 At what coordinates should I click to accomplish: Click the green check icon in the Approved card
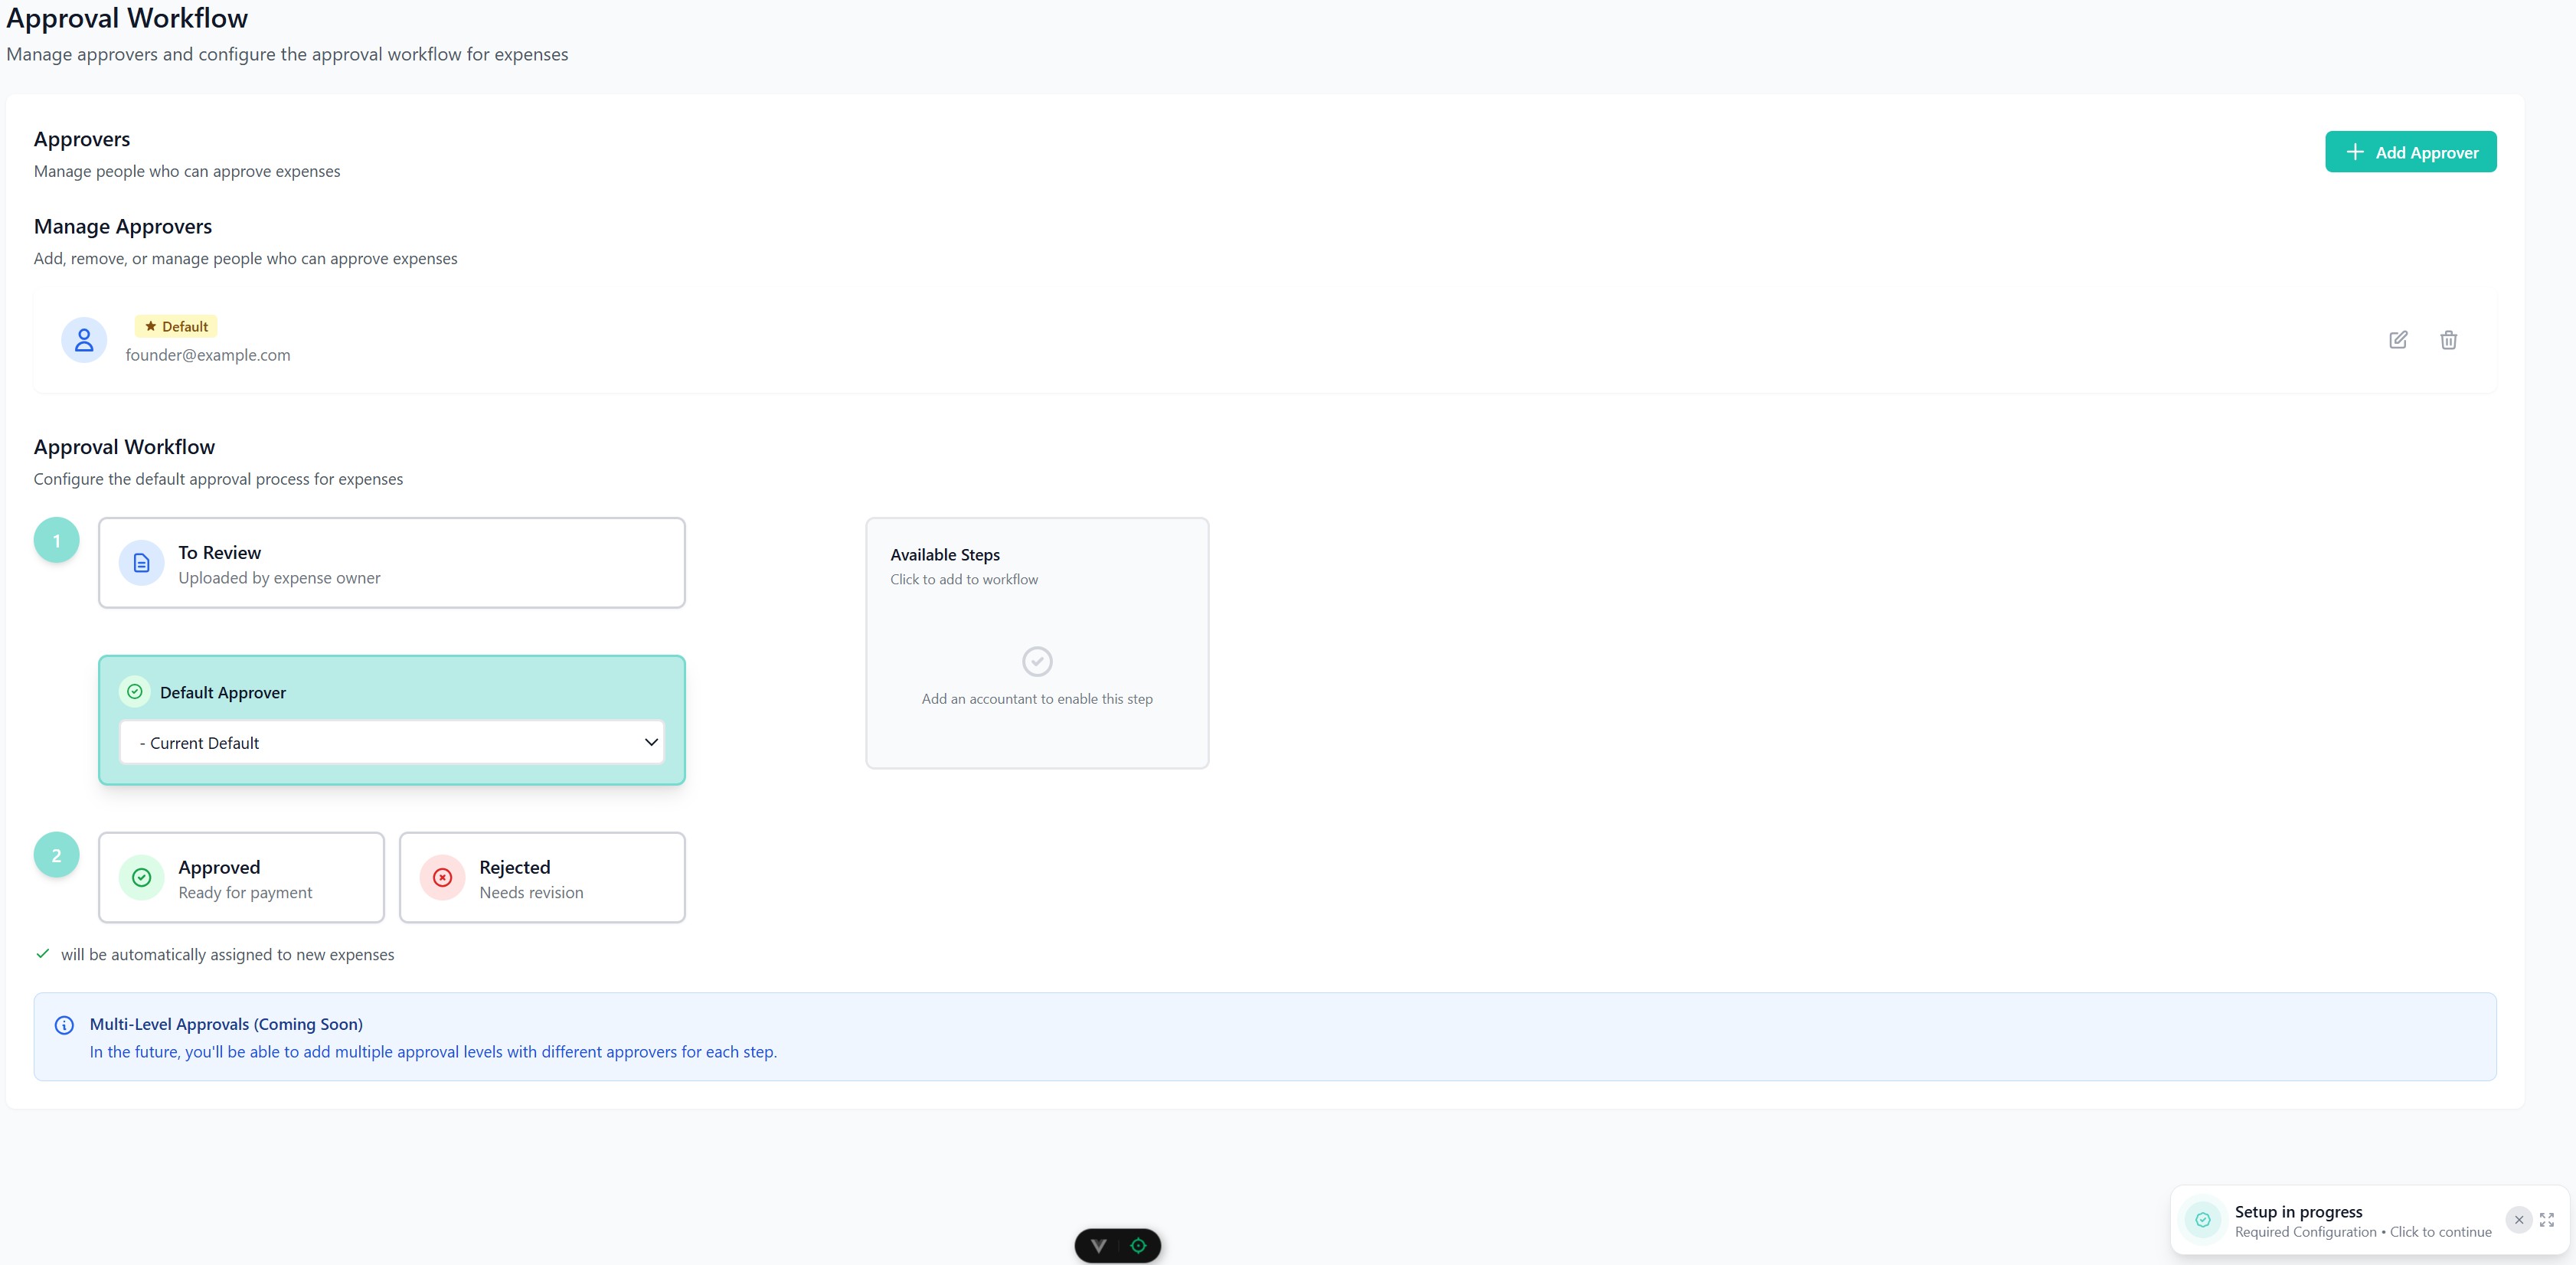click(x=141, y=877)
